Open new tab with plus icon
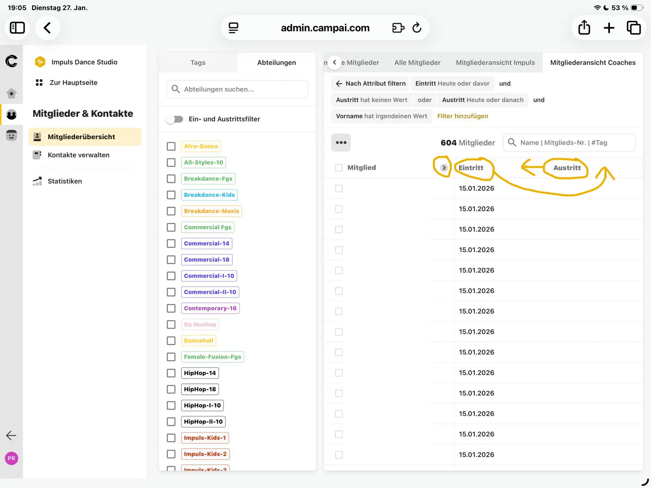This screenshot has height=488, width=651. click(x=609, y=28)
